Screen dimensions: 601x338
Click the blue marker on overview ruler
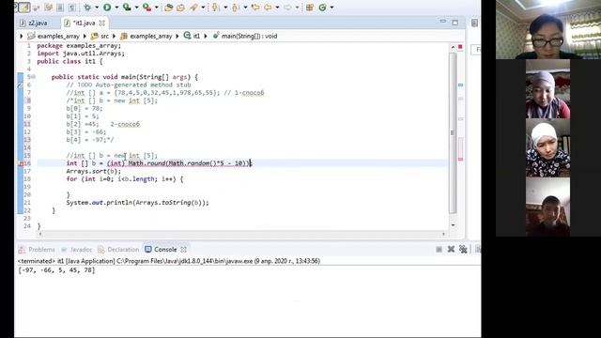(x=460, y=84)
